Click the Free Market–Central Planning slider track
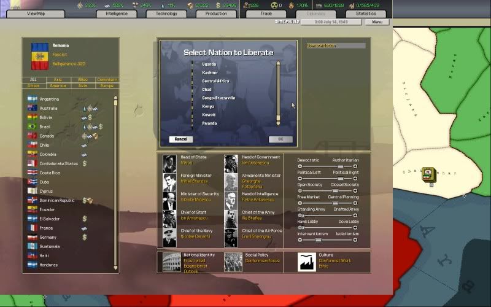 click(327, 203)
